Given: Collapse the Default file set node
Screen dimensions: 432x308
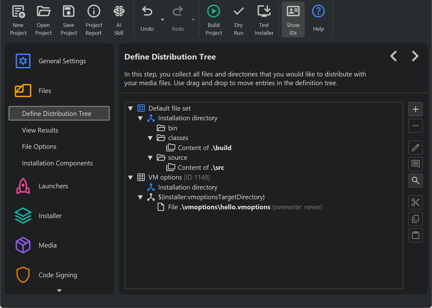Looking at the screenshot, I should point(131,108).
